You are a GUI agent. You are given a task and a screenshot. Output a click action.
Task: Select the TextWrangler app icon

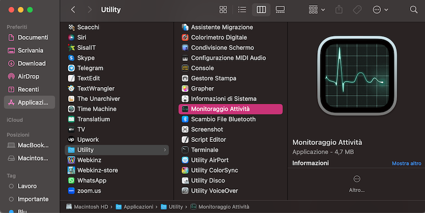71,89
